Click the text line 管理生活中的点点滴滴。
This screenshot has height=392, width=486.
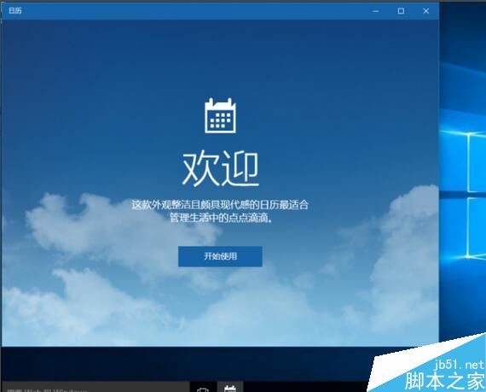222,218
